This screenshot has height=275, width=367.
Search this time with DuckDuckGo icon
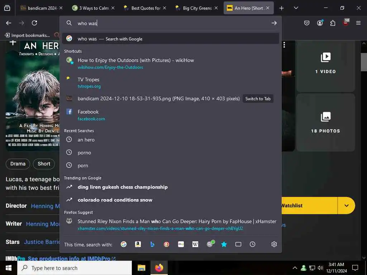[166, 244]
